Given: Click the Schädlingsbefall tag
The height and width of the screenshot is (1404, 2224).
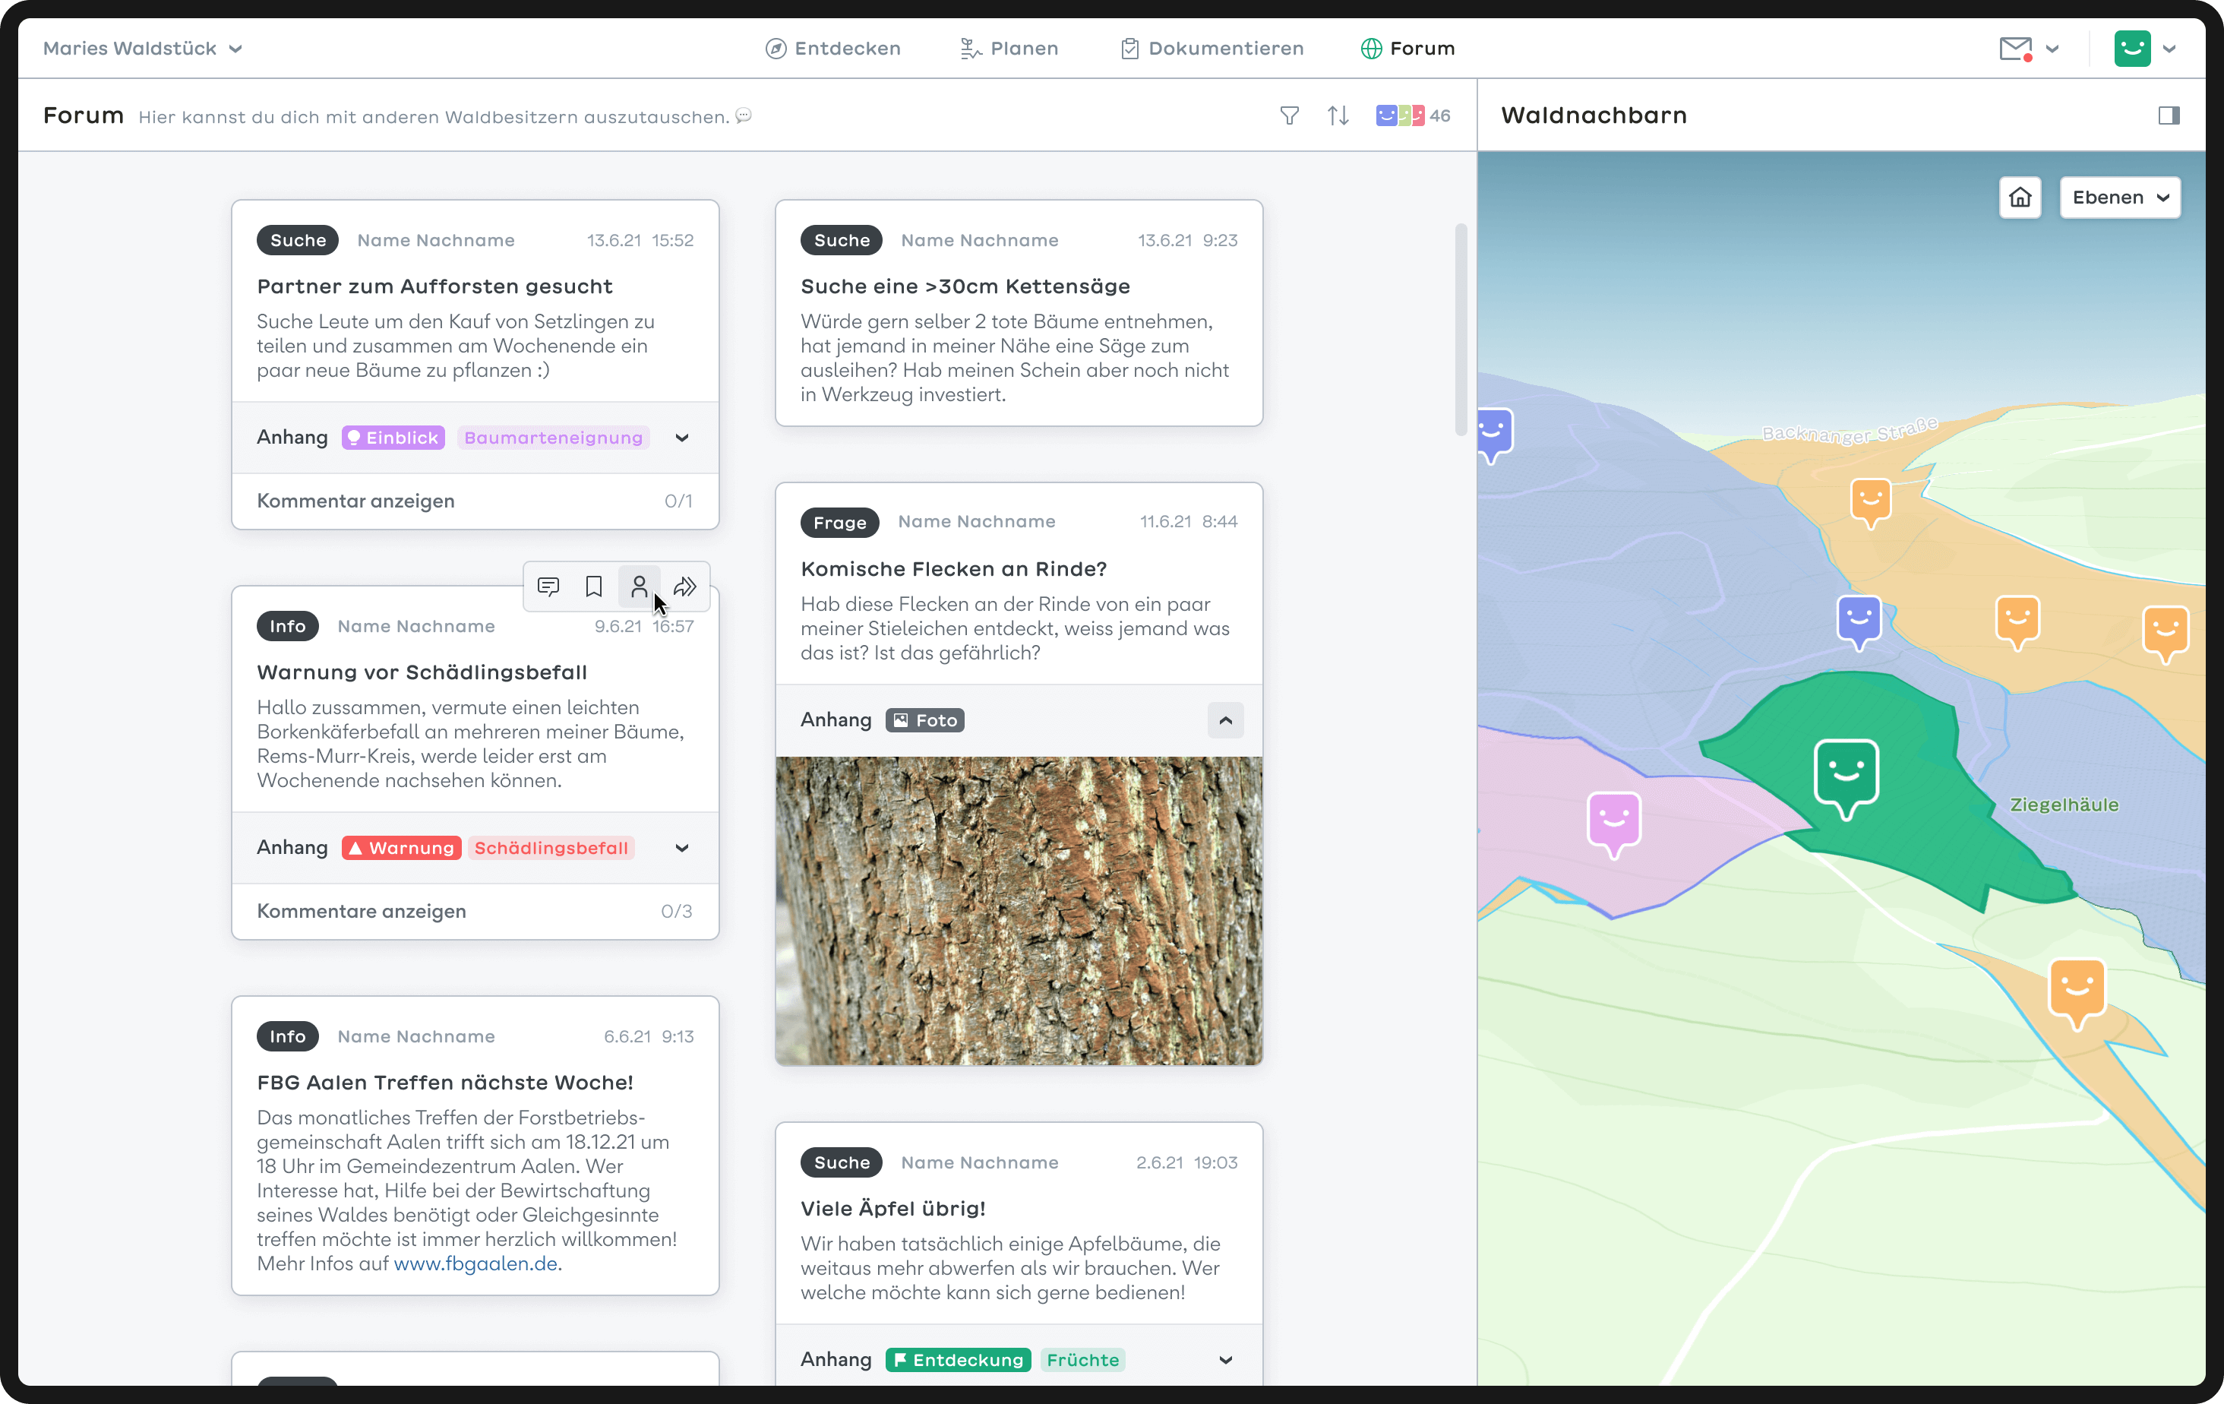Looking at the screenshot, I should click(551, 848).
